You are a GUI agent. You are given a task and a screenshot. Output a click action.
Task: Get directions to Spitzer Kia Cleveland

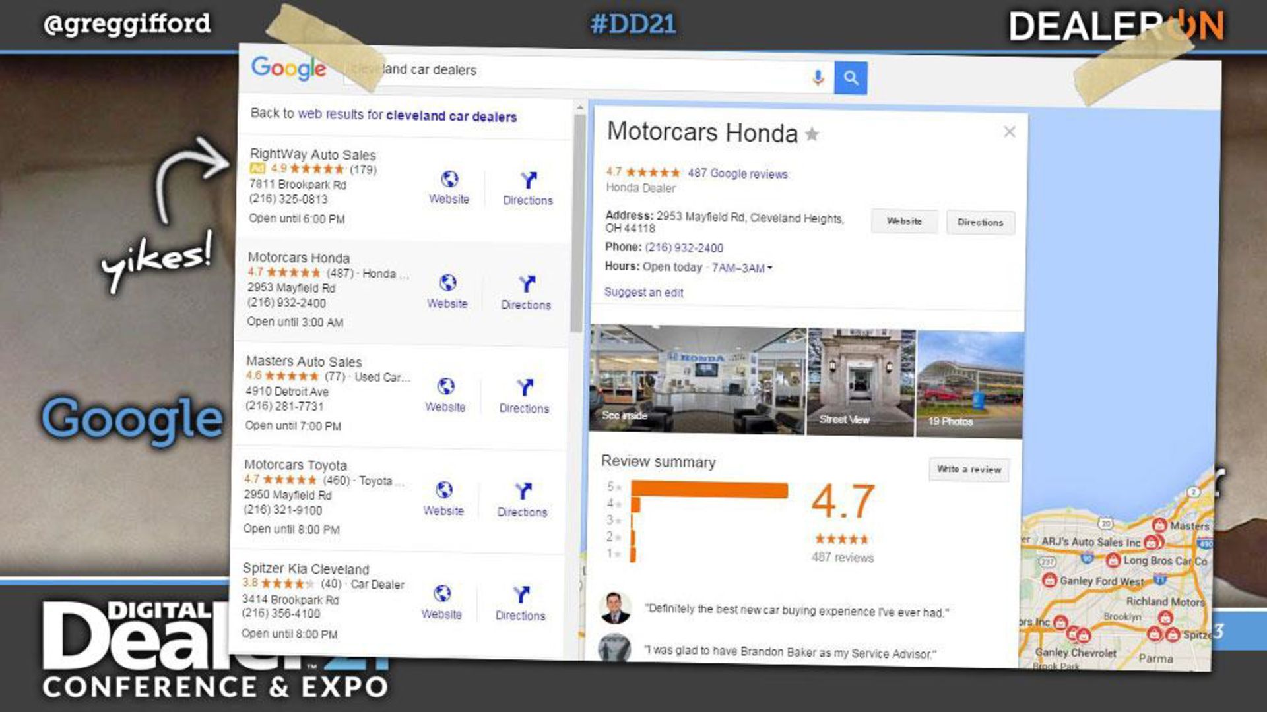pos(521,595)
